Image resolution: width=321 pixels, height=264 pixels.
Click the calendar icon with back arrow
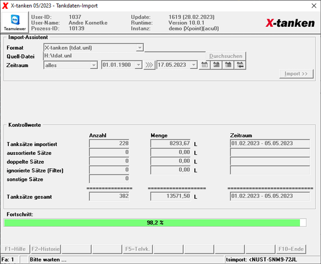tap(240, 65)
